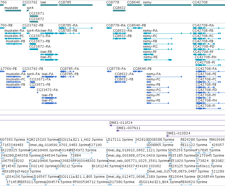Select the CG33671 gene label
This screenshot has width=225, height=186.
click(36, 13)
